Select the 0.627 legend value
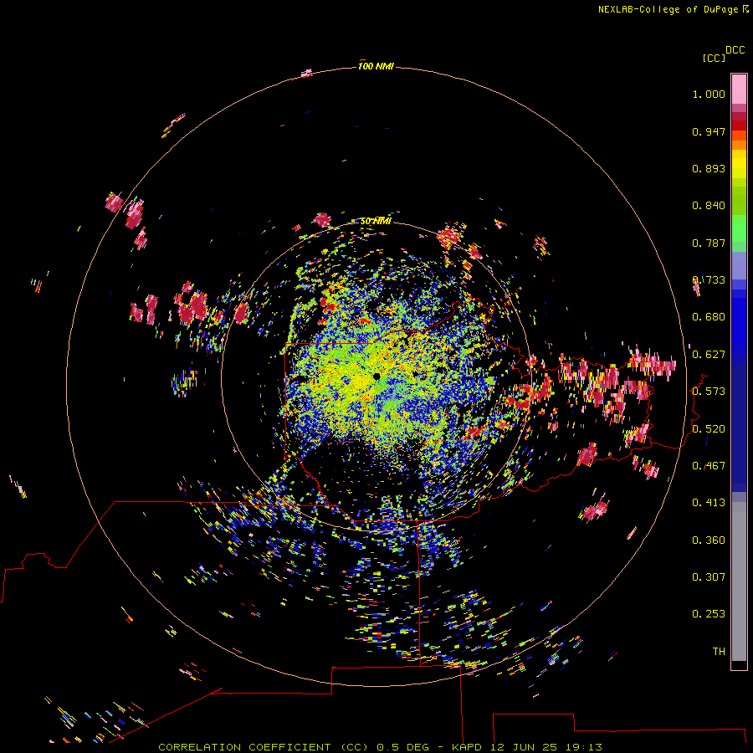Image resolution: width=753 pixels, height=753 pixels. pyautogui.click(x=709, y=355)
